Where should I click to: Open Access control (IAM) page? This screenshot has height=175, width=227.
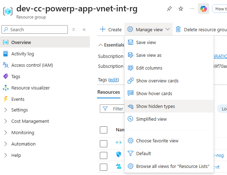[x=32, y=65]
